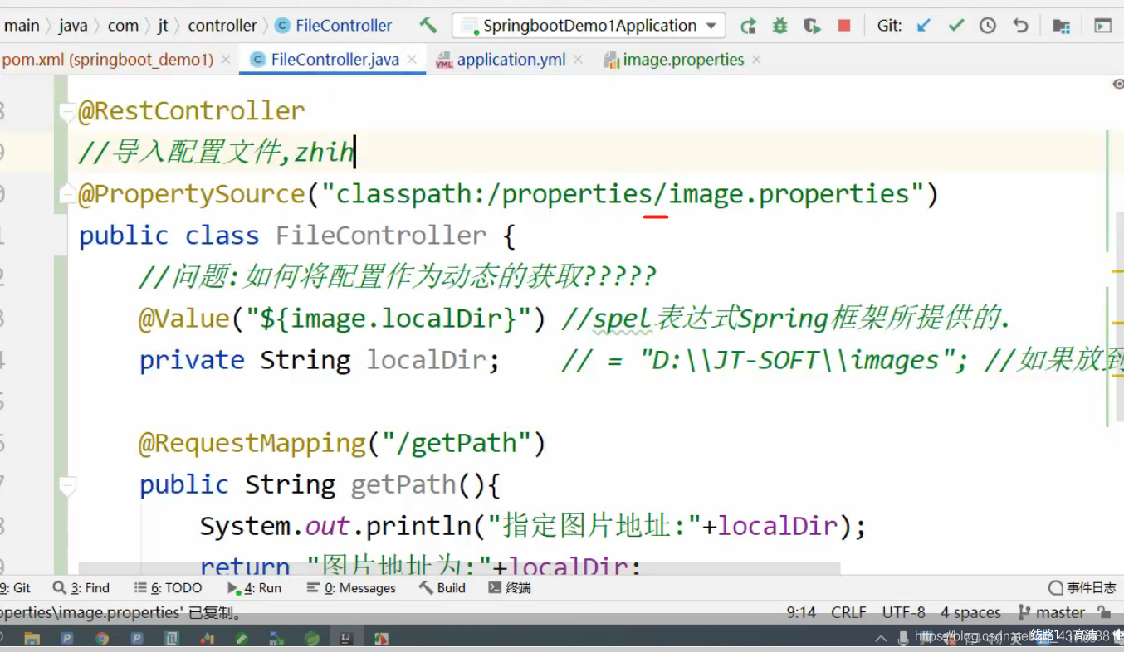This screenshot has width=1124, height=652.
Task: Click the 'controller' breadcrumb
Action: (x=222, y=26)
